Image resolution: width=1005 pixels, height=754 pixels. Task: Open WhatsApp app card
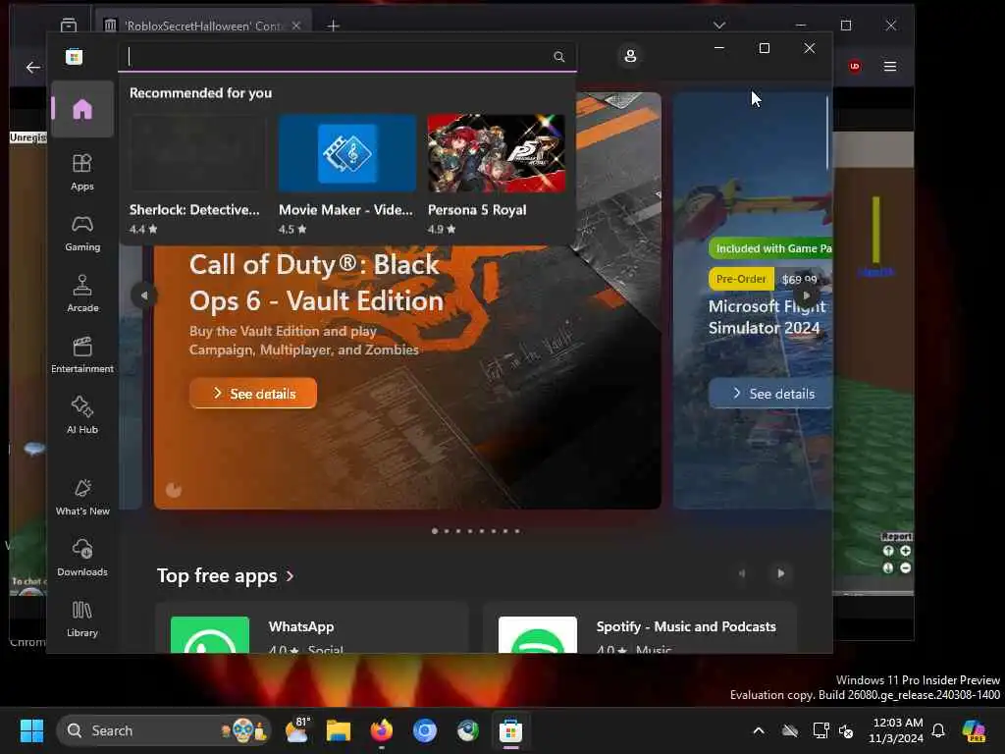[312, 628]
